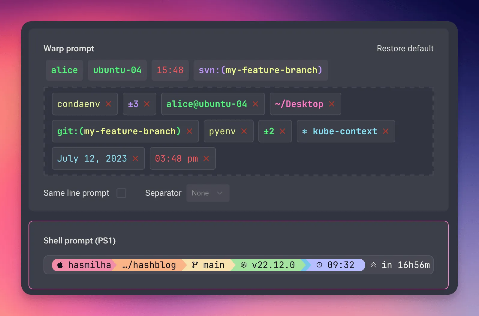Screen dimensions: 479x316
Task: Click the Kubernetes helm icon in kube-context
Action: coord(305,132)
